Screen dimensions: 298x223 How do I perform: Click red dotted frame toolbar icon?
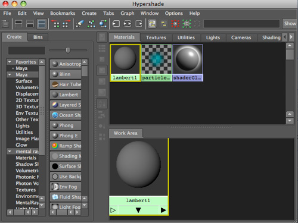pos(175,24)
